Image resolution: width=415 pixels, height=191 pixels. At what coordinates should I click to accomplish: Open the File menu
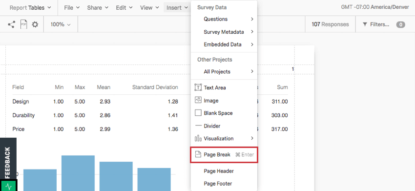(x=72, y=8)
